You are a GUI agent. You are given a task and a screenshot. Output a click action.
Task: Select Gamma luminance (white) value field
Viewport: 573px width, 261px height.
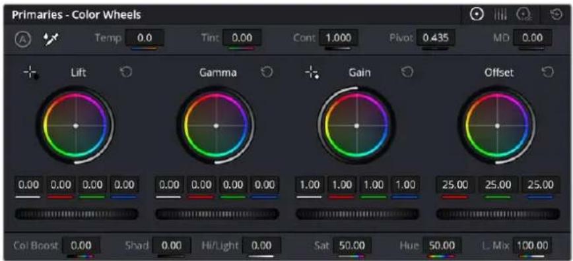[x=169, y=185]
